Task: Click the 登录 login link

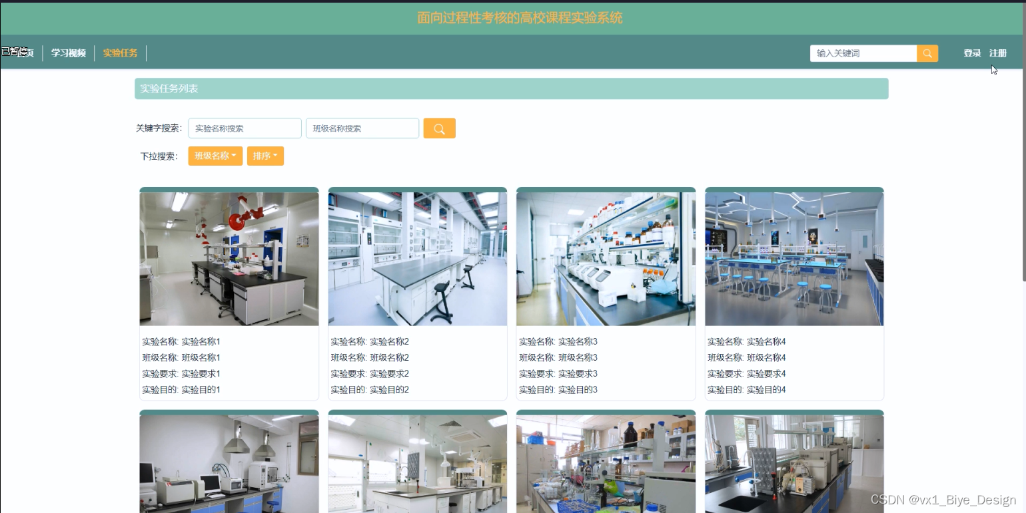Action: [x=972, y=53]
